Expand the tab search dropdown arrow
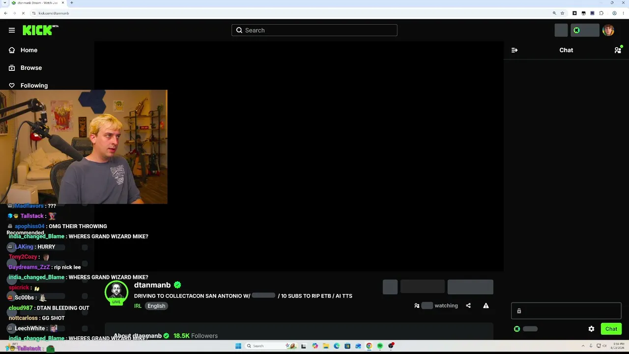The image size is (629, 354). point(4,3)
